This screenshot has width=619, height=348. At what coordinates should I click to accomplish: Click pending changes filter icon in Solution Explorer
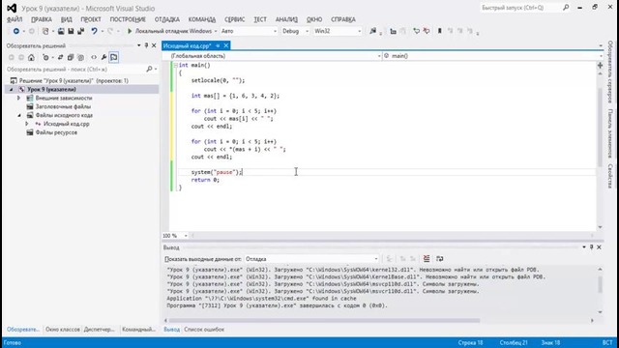(45, 58)
